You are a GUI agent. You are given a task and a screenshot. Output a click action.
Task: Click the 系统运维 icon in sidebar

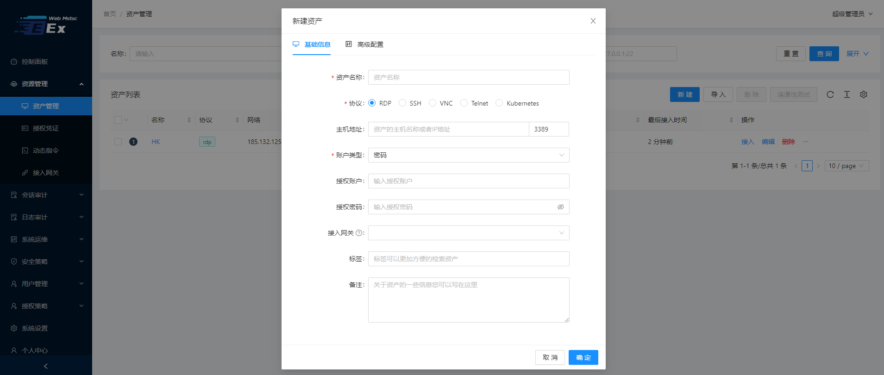tap(14, 239)
